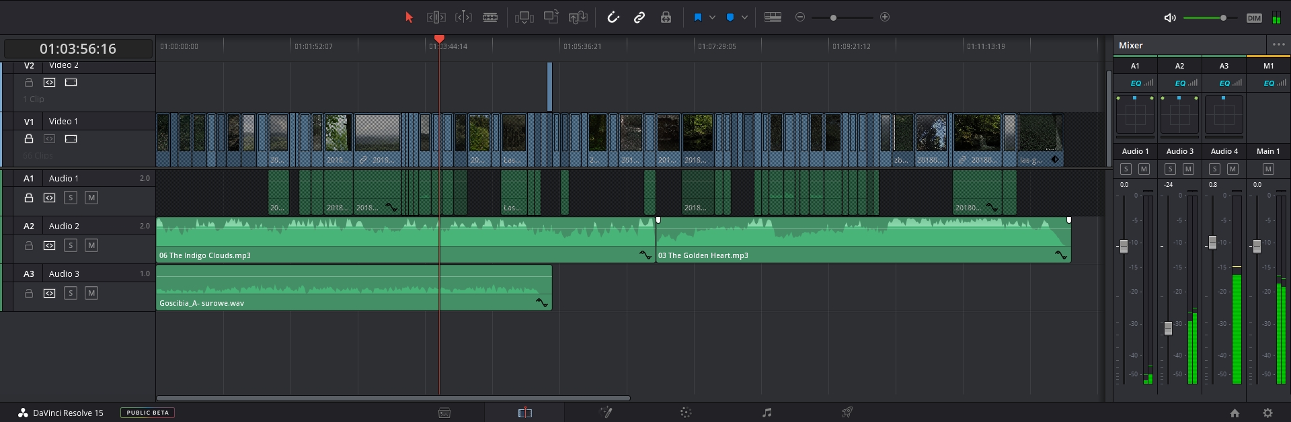Open the pan control for mixer A1
Viewport: 1291px width, 422px height.
(1135, 115)
